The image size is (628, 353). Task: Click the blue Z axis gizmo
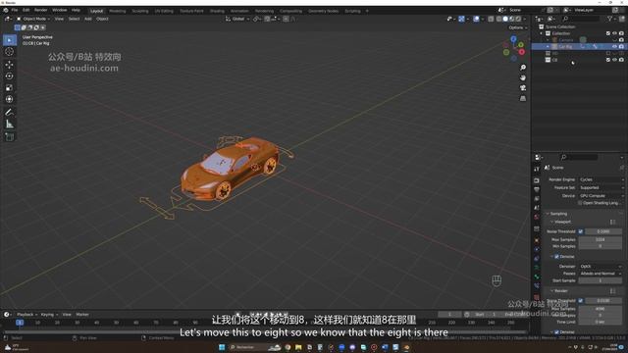513,39
